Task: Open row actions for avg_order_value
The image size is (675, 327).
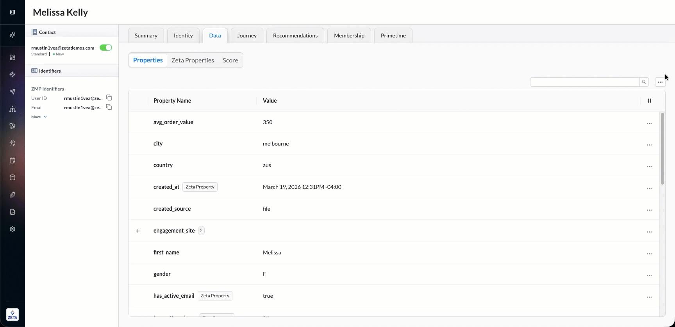Action: click(649, 123)
